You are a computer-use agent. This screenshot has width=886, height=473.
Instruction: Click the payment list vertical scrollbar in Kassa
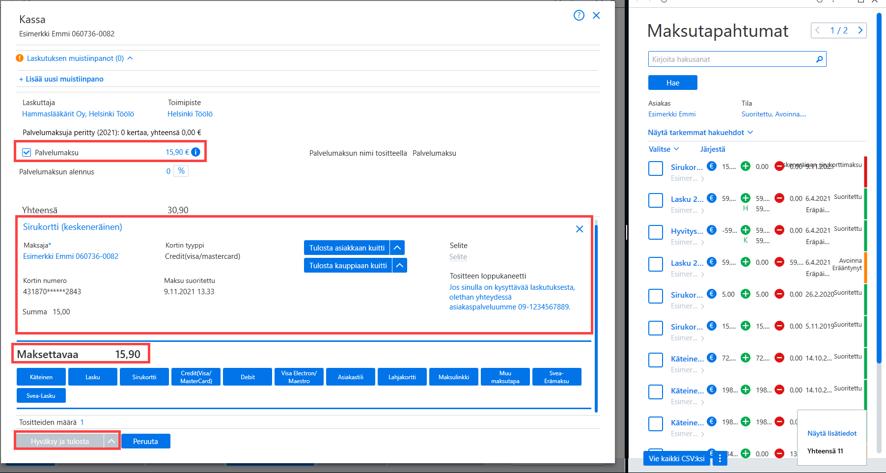tap(596, 319)
